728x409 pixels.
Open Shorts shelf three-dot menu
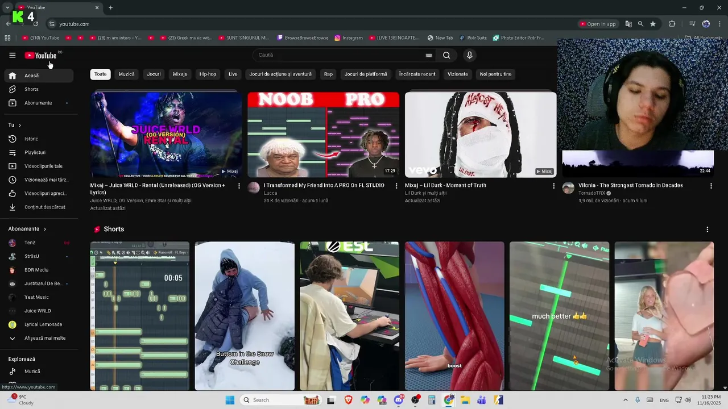tap(708, 229)
